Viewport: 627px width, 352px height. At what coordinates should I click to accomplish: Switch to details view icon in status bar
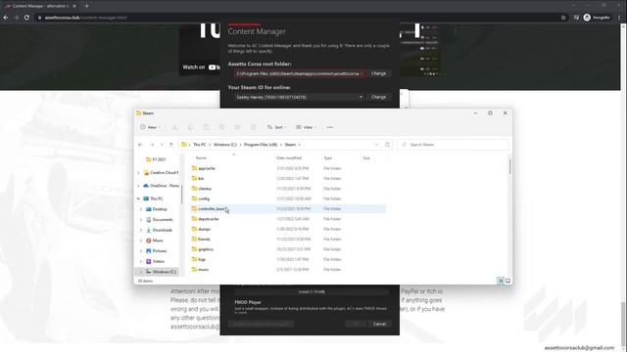[501, 281]
